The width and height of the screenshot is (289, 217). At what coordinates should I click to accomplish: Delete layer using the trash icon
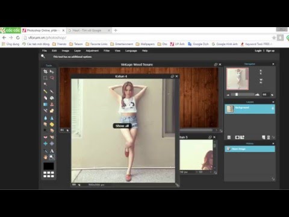point(269,137)
